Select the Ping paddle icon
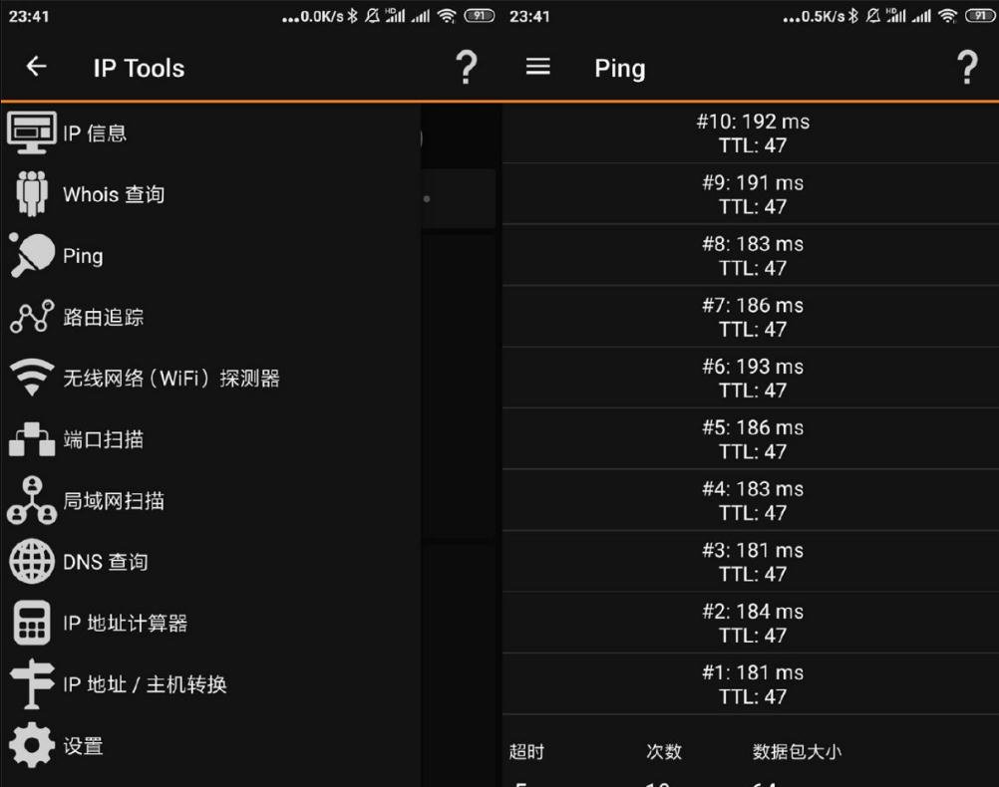Image resolution: width=999 pixels, height=787 pixels. coord(32,255)
